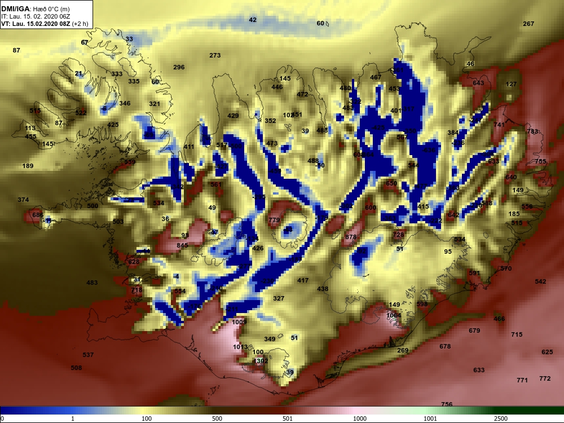Click the value 346 on the map
This screenshot has width=564, height=423.
tap(125, 104)
